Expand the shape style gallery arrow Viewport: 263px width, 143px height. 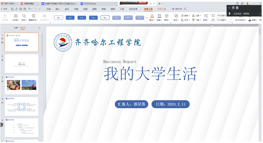[146, 18]
